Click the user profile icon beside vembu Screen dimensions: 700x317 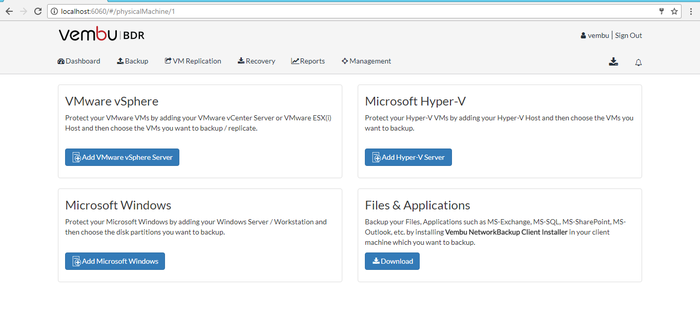583,36
